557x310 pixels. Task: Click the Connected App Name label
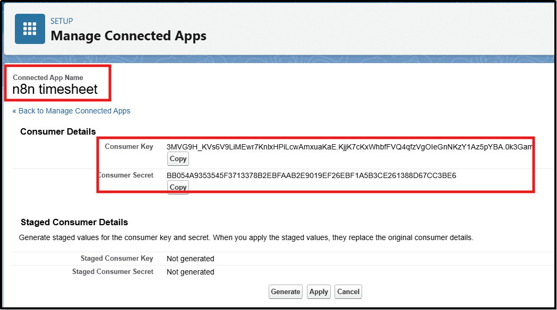coord(48,77)
